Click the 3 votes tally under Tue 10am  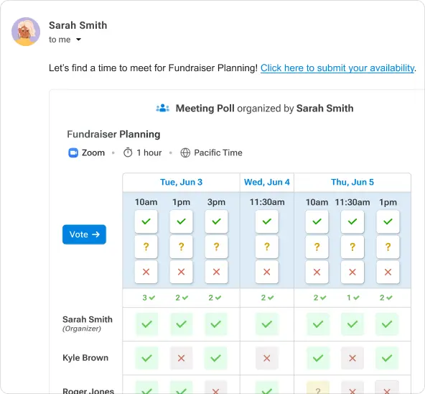point(149,298)
